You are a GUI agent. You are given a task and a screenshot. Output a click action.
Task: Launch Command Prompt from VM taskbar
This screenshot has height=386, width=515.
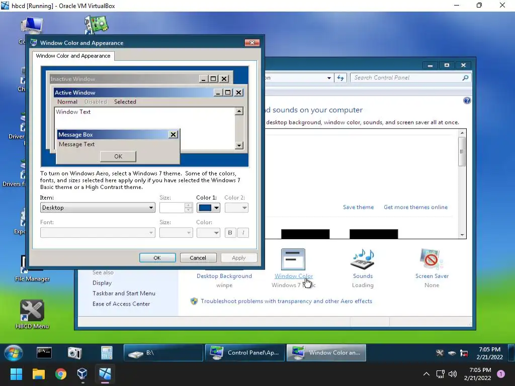44,353
